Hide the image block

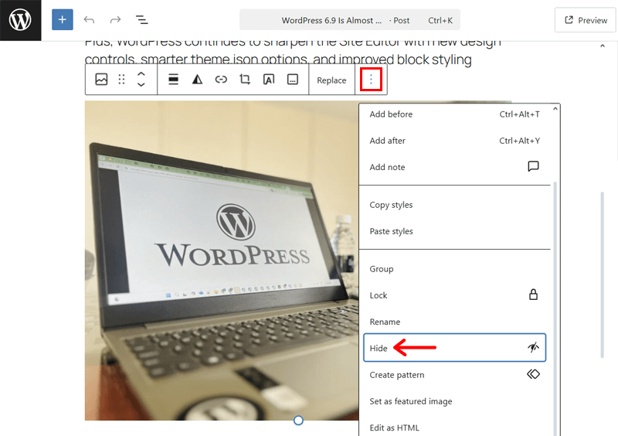[454, 348]
